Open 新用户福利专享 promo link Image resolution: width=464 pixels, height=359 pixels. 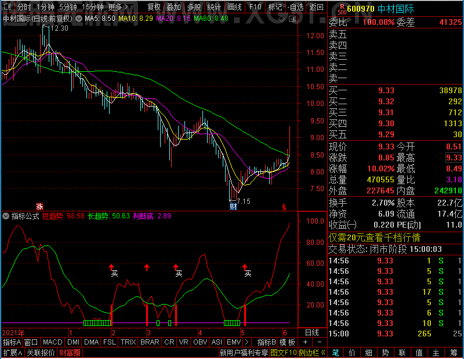click(x=244, y=353)
